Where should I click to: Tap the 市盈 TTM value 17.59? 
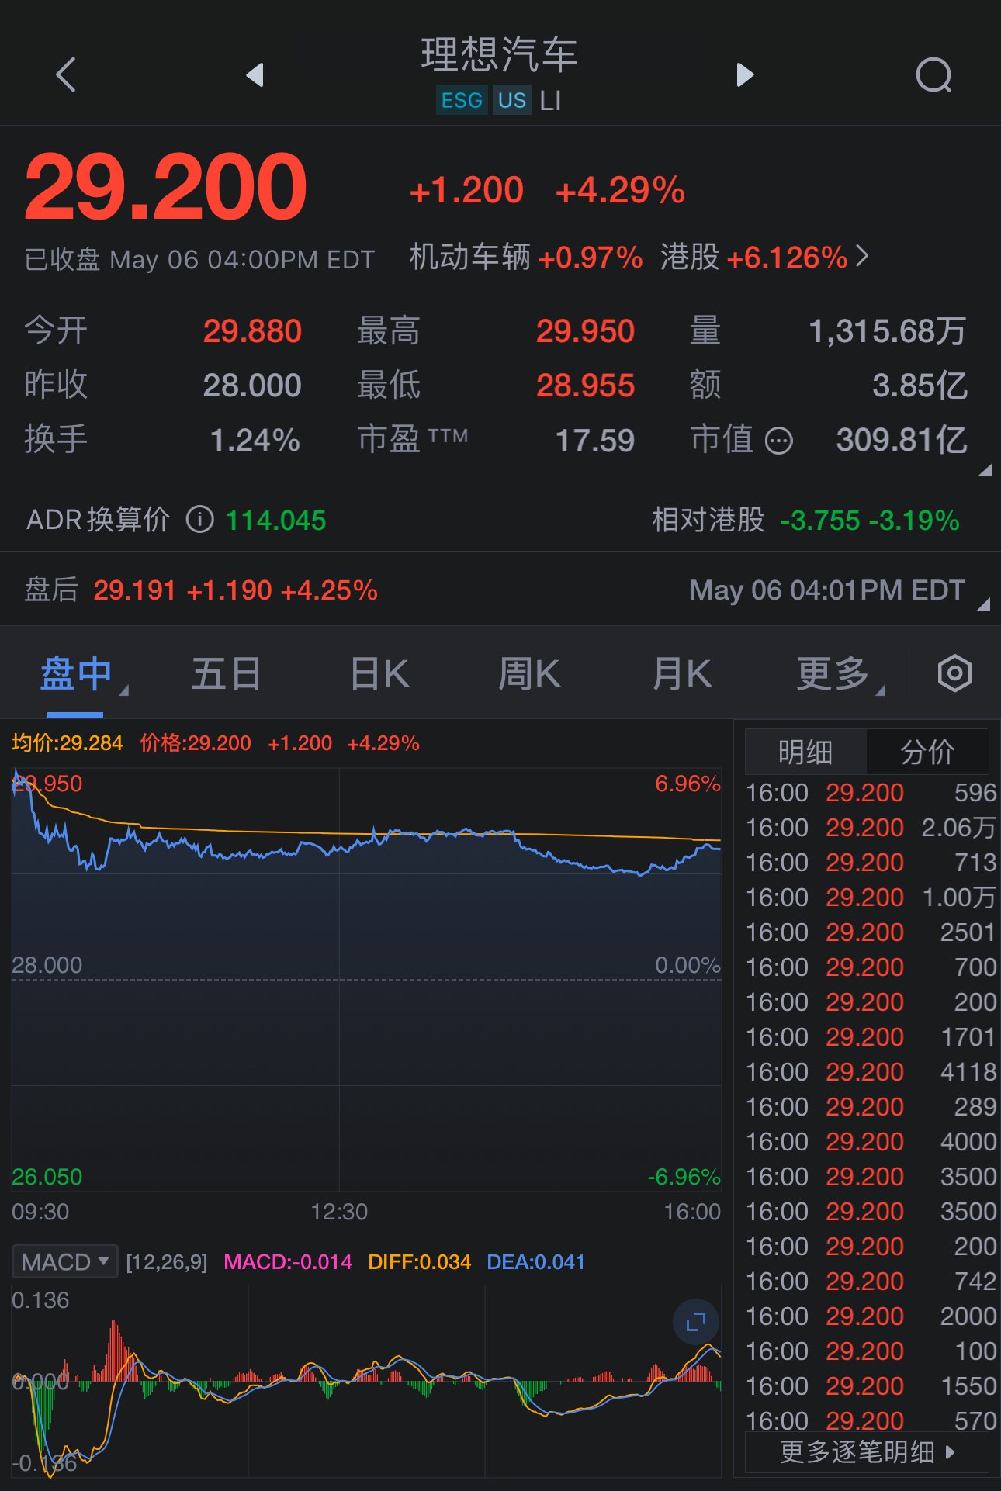(x=595, y=441)
